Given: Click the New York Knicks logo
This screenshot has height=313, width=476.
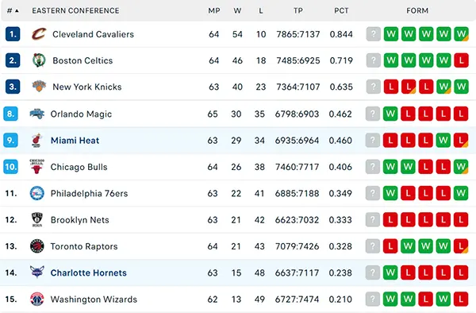Looking at the screenshot, I should (x=39, y=87).
